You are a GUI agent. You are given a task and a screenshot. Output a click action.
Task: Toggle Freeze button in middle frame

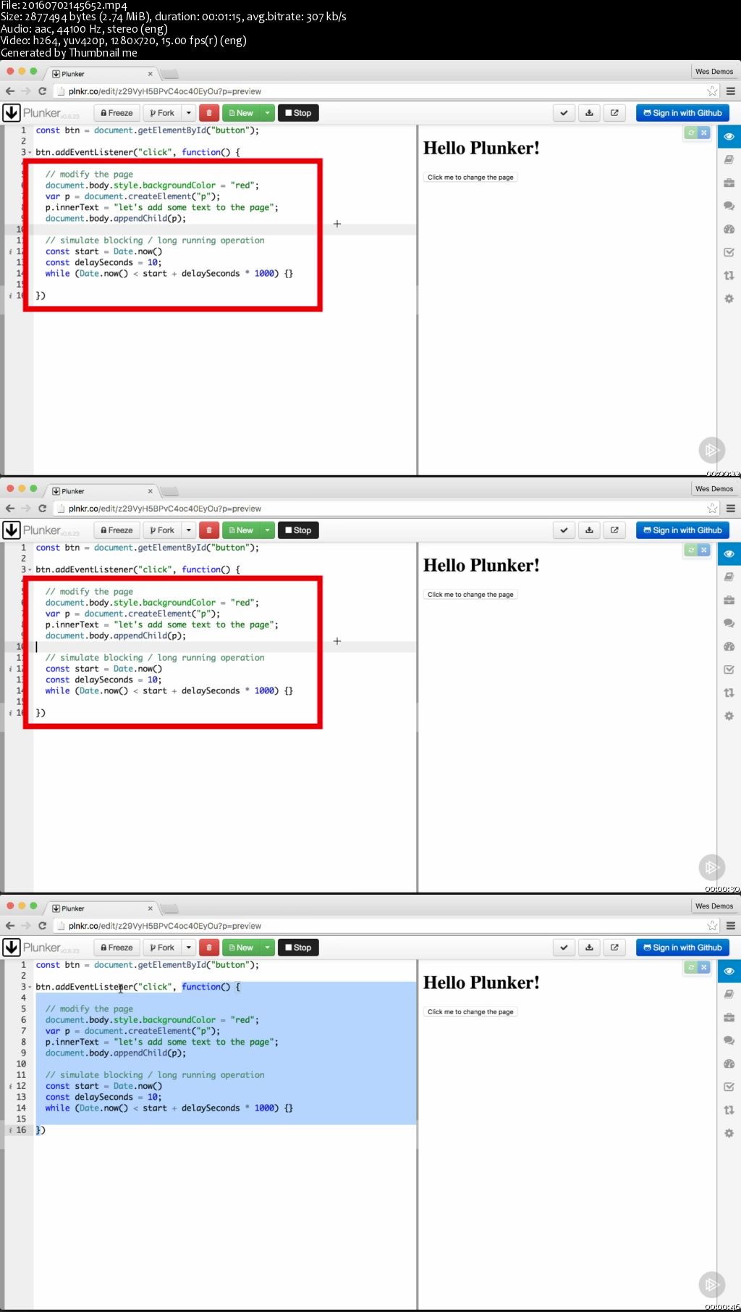(117, 530)
